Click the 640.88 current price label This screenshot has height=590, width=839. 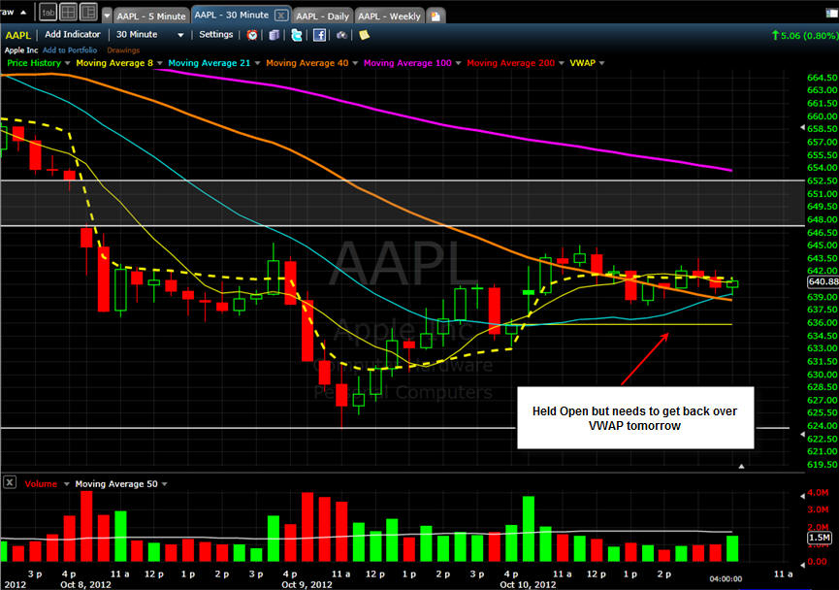pyautogui.click(x=823, y=281)
